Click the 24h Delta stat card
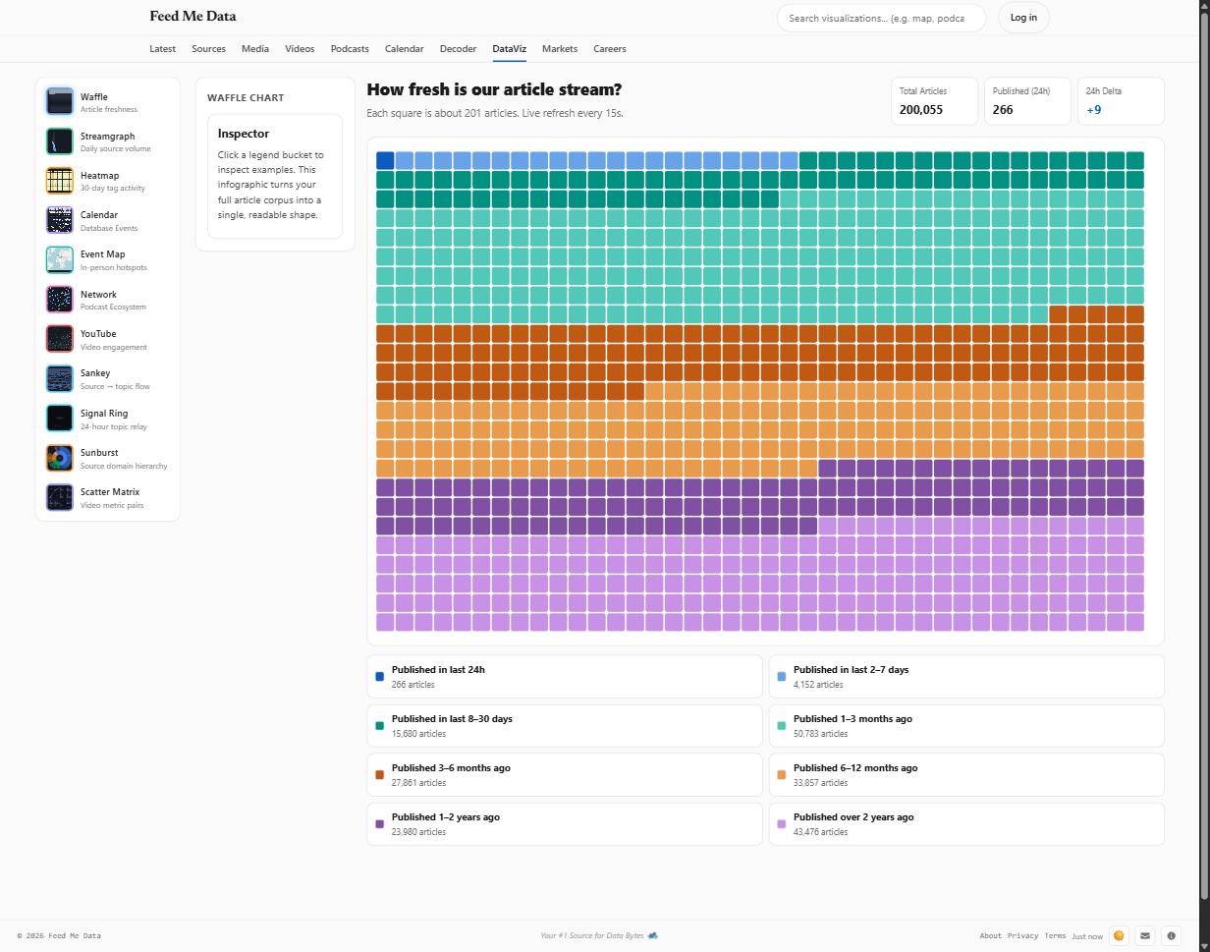This screenshot has width=1210, height=952. 1121,101
